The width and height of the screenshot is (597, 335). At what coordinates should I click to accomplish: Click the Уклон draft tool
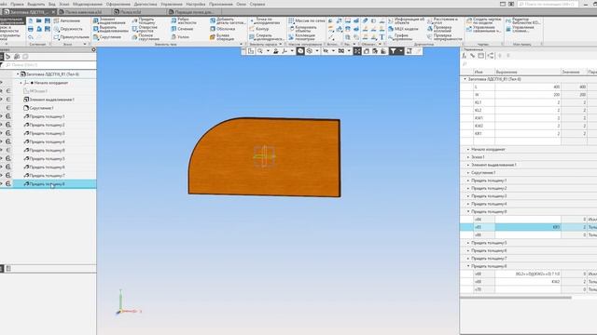(180, 37)
